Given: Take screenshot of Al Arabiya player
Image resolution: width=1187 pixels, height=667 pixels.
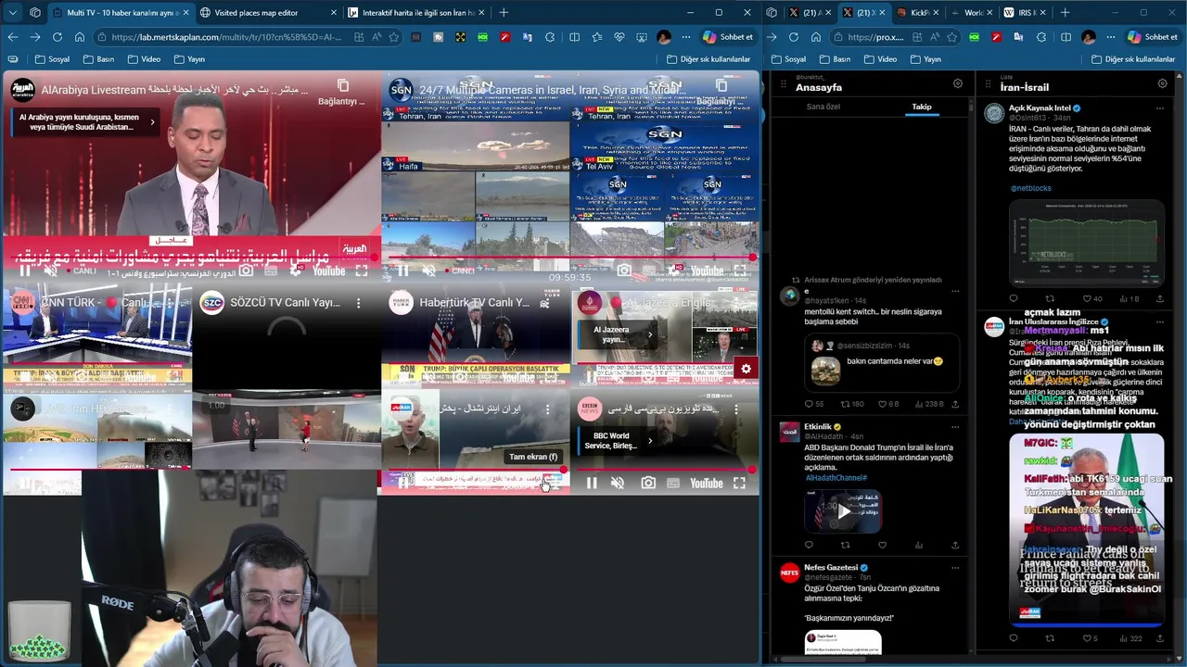Looking at the screenshot, I should pos(246,271).
